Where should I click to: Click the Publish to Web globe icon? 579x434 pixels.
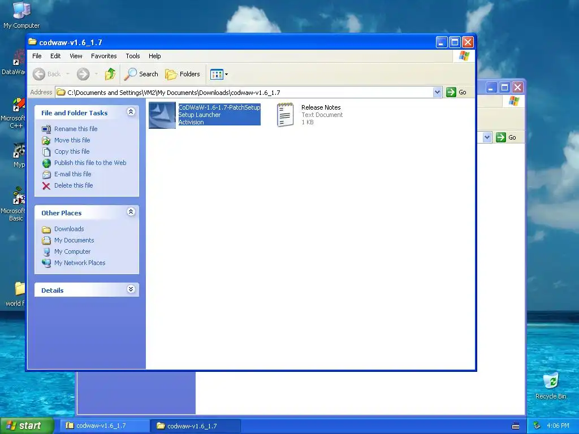46,163
